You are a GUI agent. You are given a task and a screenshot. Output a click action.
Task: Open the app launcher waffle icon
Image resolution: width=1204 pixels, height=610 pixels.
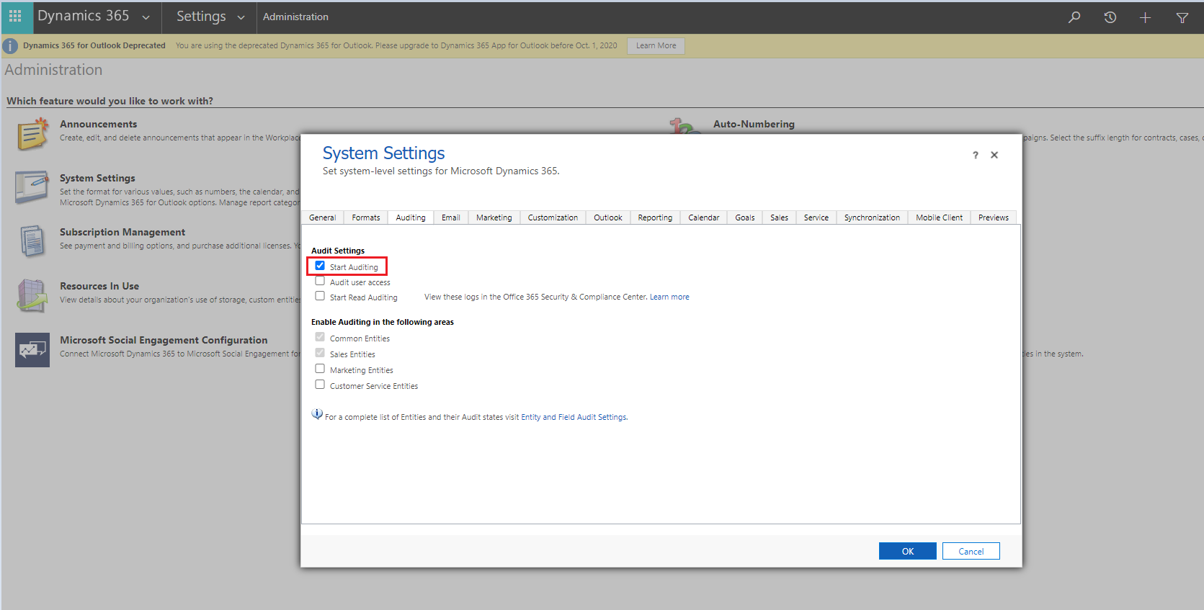tap(15, 16)
